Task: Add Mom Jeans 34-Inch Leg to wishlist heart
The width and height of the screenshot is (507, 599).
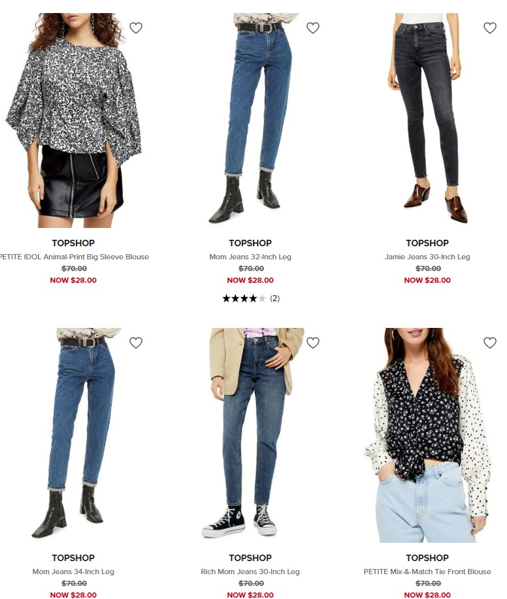Action: [x=136, y=343]
